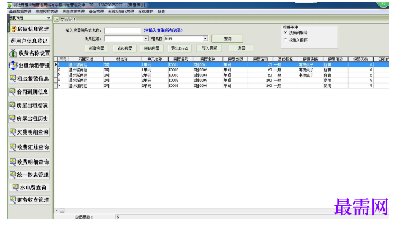Image resolution: width=399 pixels, height=225 pixels.
Task: Open 房屋出租情况 in the navigation sidebar
Action: [x=30, y=105]
